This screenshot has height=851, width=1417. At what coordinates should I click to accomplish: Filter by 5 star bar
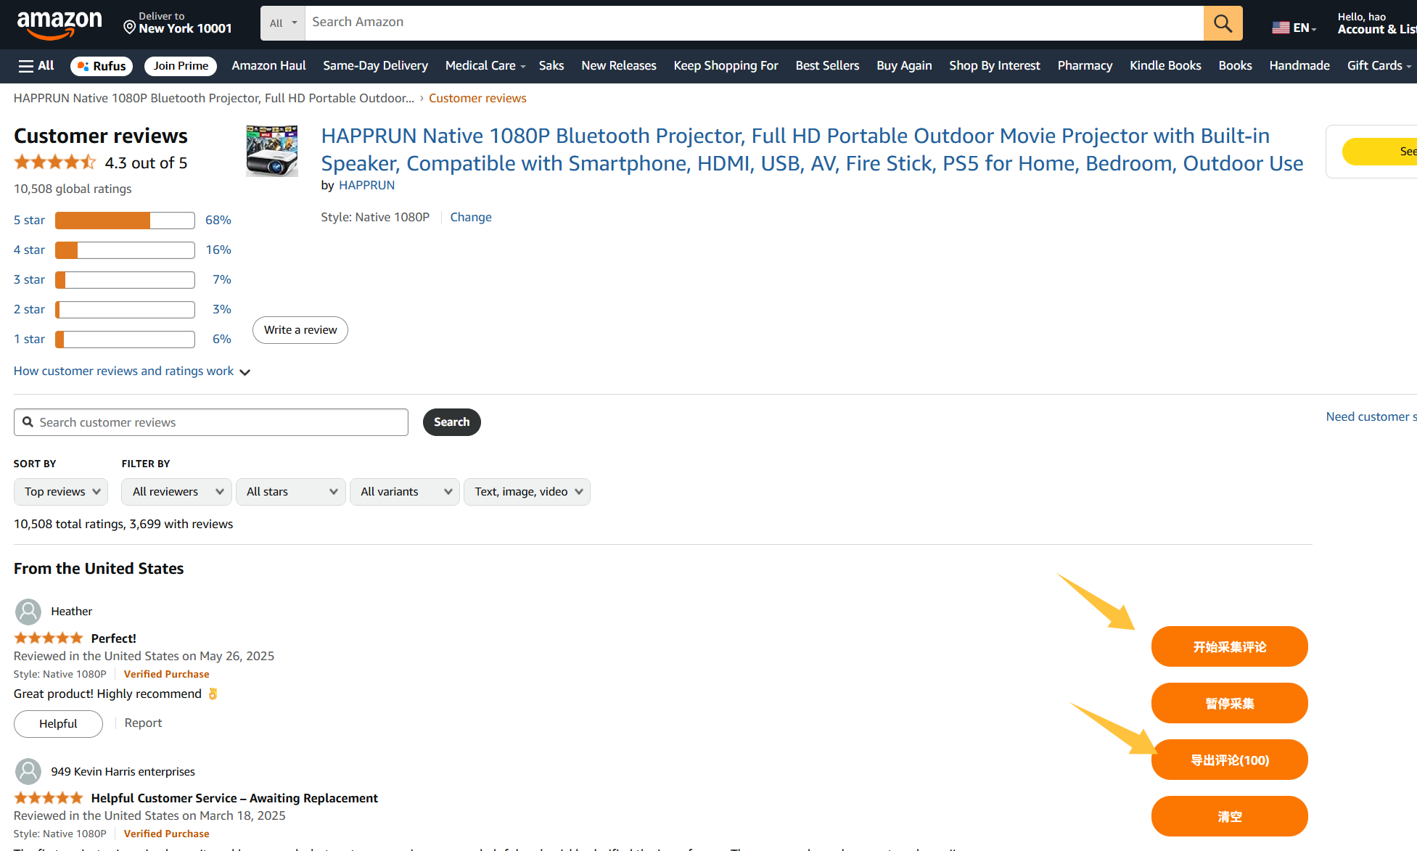pos(125,220)
